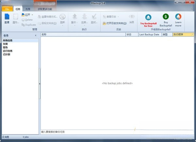Click 查看日志 view log item
The width and height of the screenshot is (196, 142).
(x=109, y=17)
